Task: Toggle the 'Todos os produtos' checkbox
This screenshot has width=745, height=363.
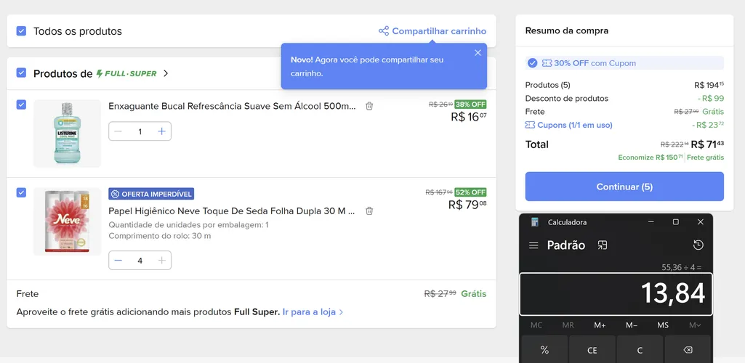Action: click(21, 30)
